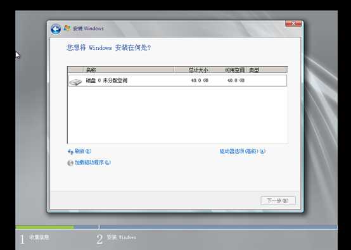Image resolution: width=351 pixels, height=250 pixels.
Task: Click the Windows flag logo in title bar
Action: (67, 28)
